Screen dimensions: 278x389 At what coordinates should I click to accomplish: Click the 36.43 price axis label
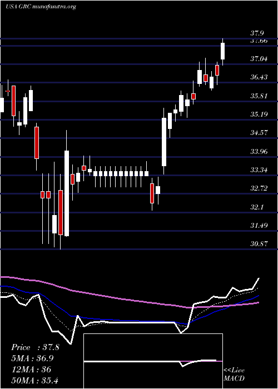[259, 77]
